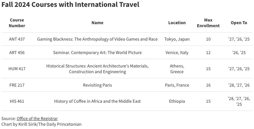Click the Tokyo, Japan location cell
The width and height of the screenshot is (254, 129).
point(177,39)
